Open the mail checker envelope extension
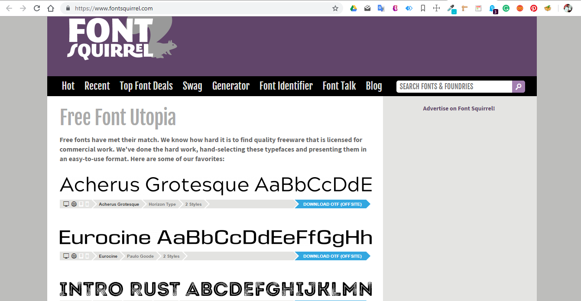 367,8
